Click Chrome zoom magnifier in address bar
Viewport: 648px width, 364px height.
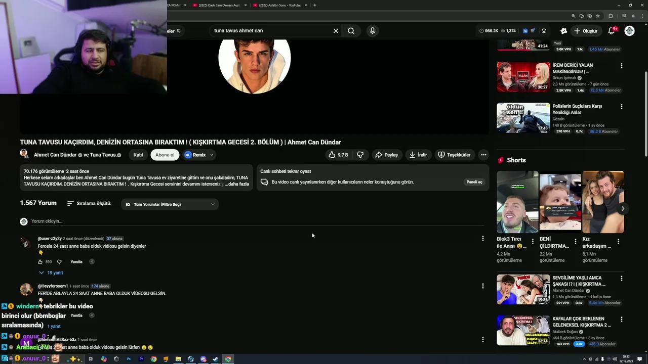click(x=573, y=16)
